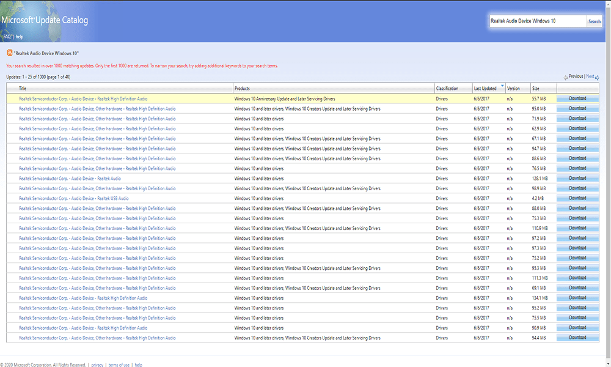
Task: Download the 67.1 MB driver update
Action: pyautogui.click(x=577, y=138)
